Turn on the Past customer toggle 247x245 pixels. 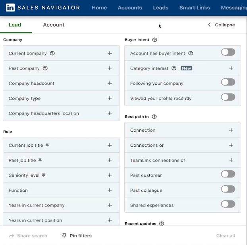228,174
